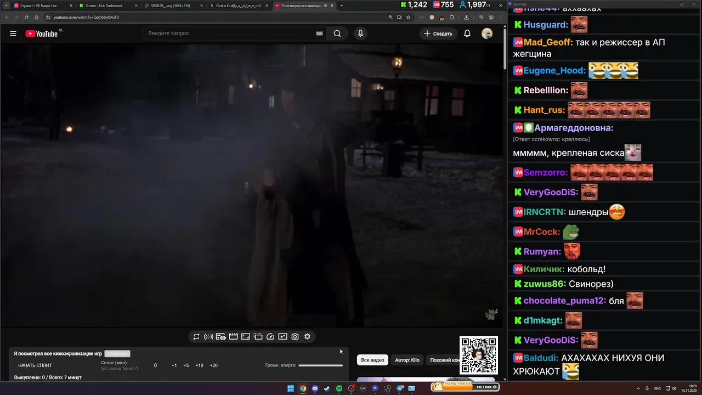Add +20 minutes to split

pyautogui.click(x=214, y=365)
